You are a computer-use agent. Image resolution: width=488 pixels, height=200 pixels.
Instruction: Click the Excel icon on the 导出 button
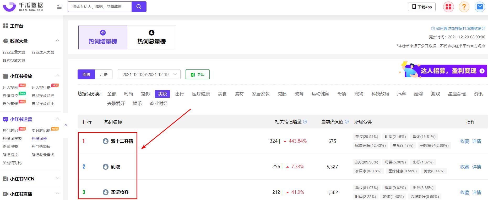point(193,75)
